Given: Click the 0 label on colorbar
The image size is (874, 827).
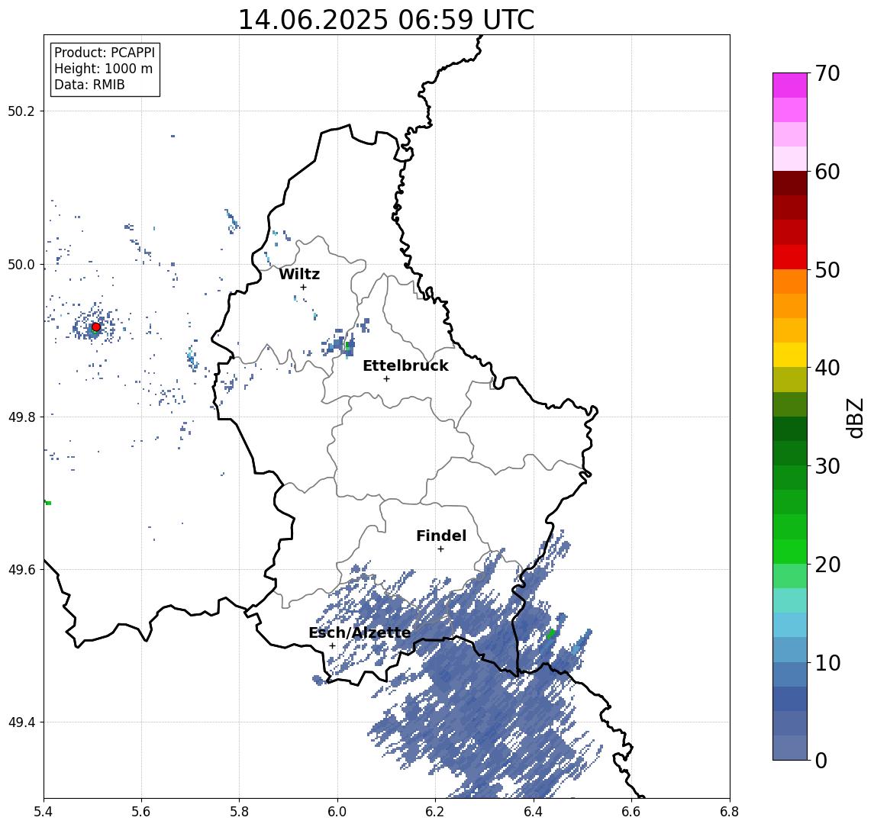Looking at the screenshot, I should point(821,760).
